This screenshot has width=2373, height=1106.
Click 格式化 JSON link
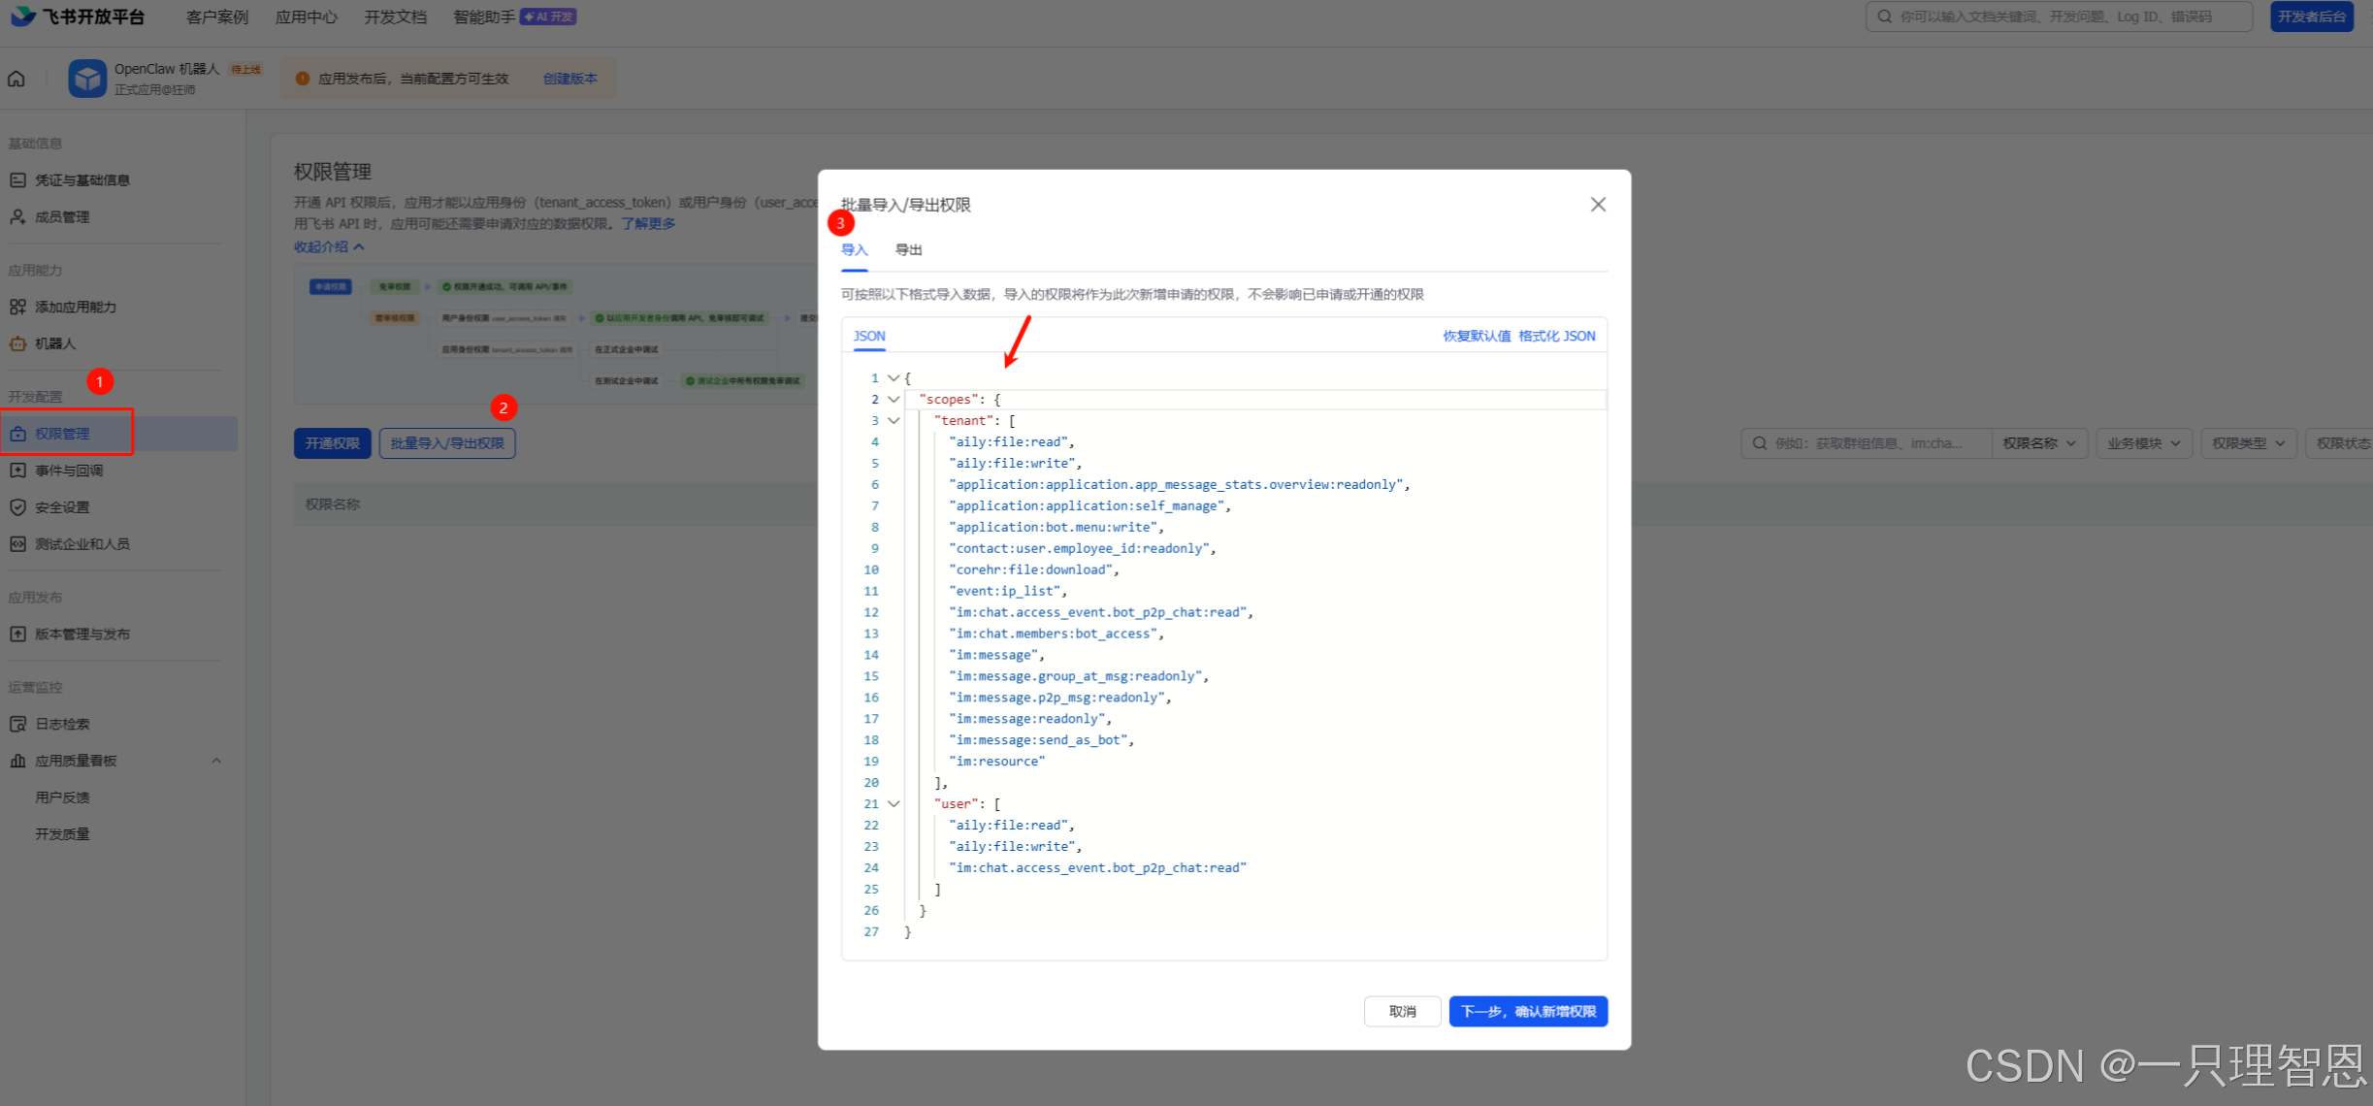[x=1556, y=337]
